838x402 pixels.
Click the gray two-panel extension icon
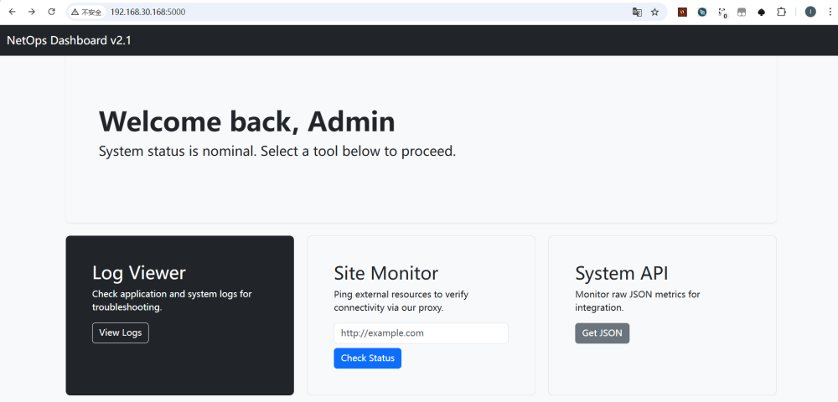[x=742, y=12]
